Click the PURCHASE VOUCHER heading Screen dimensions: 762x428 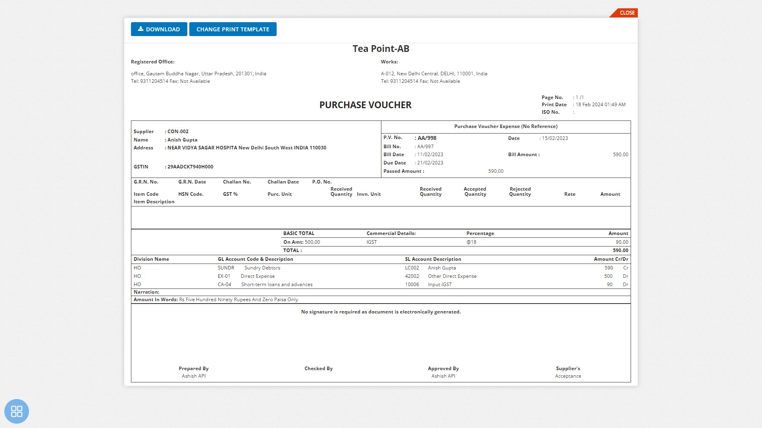pyautogui.click(x=366, y=105)
